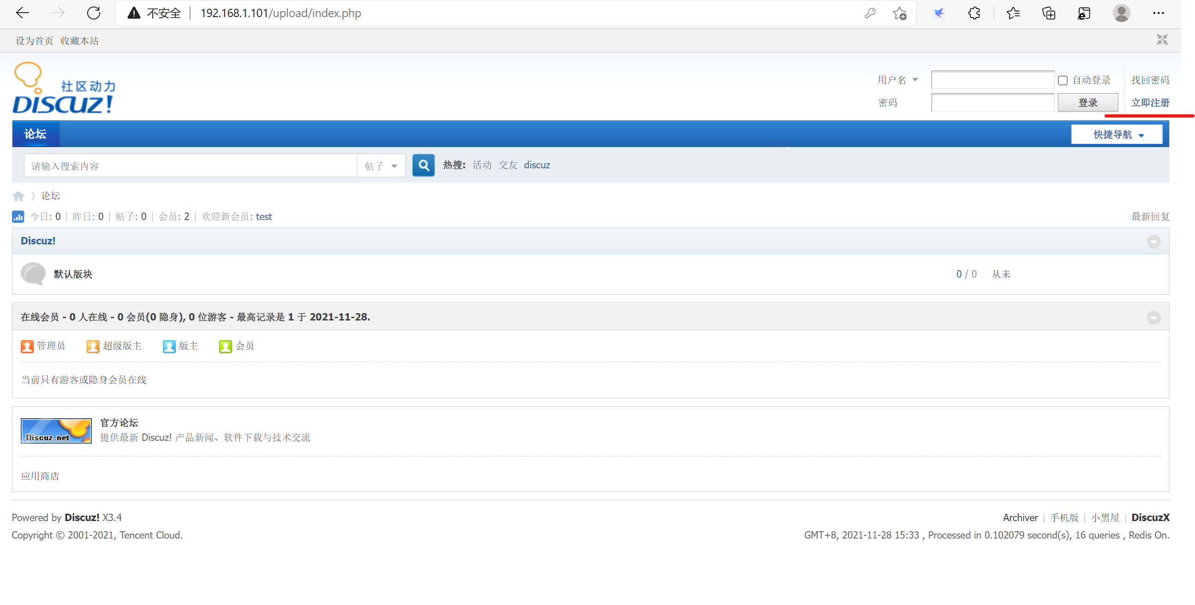1195x605 pixels.
Task: Open the 用户名 login type dropdown
Action: [x=897, y=80]
